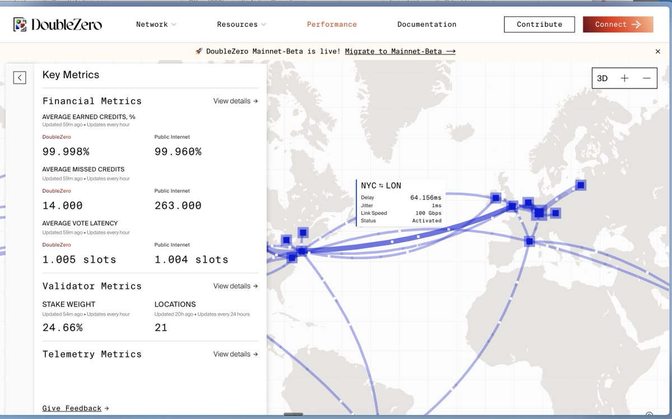Dismiss the Mainnet-Beta banner
The image size is (672, 419).
(x=658, y=52)
